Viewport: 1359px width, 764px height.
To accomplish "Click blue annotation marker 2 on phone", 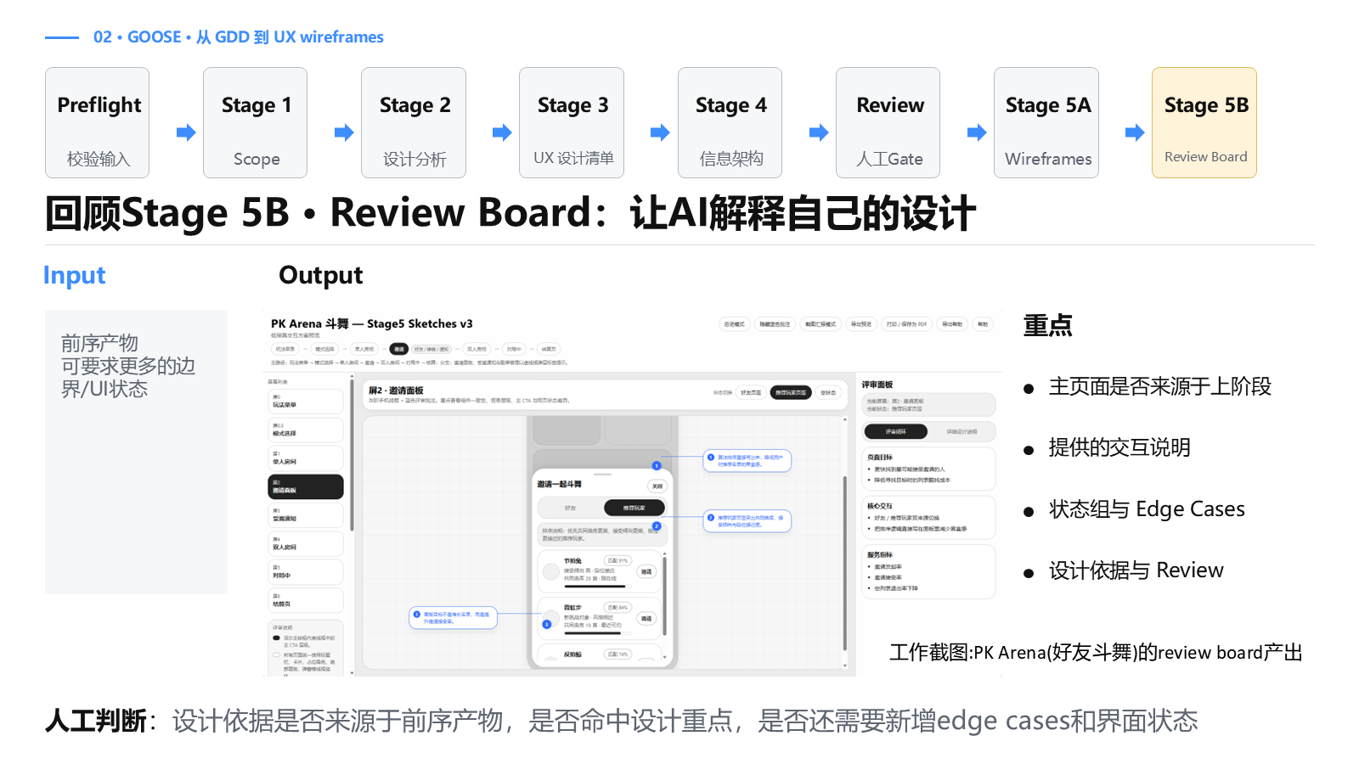I will [657, 526].
